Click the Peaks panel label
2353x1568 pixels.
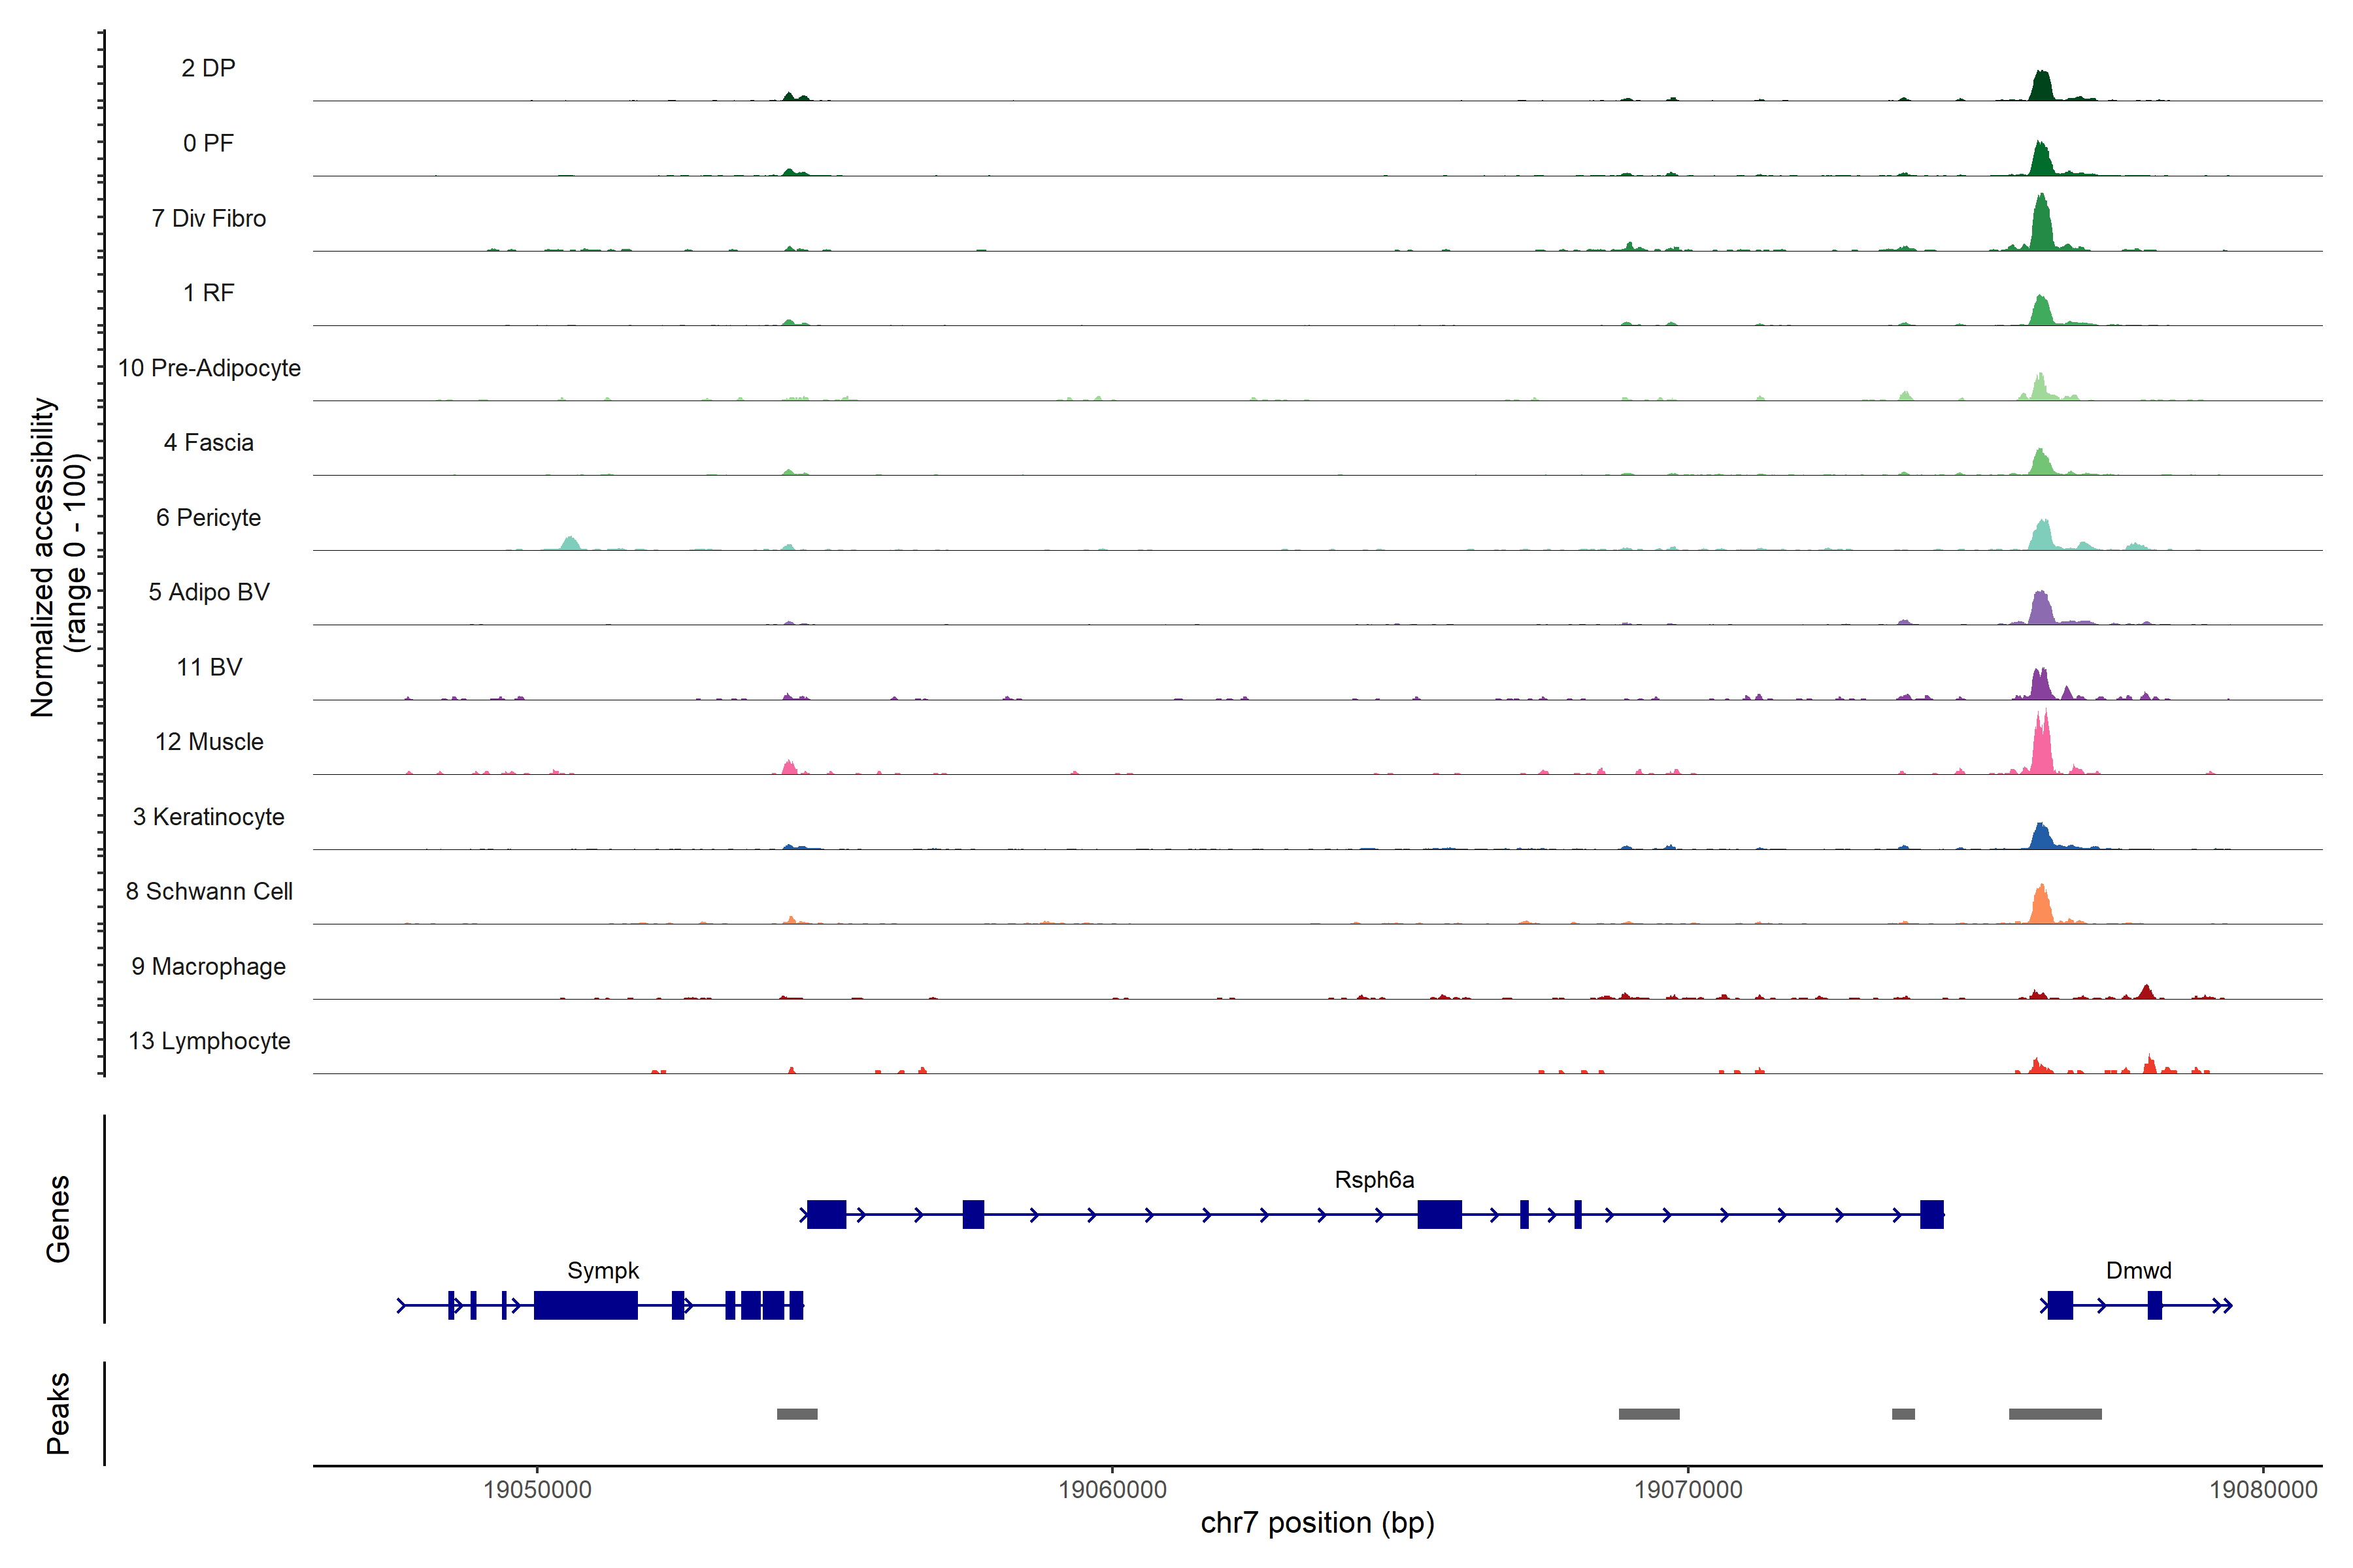click(x=58, y=1413)
